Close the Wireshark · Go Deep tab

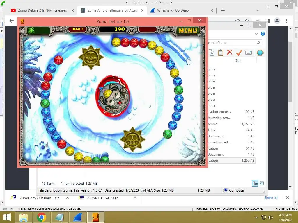(x=212, y=11)
